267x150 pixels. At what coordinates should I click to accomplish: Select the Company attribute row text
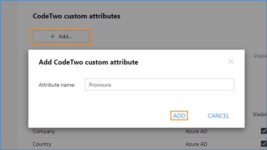tap(44, 132)
